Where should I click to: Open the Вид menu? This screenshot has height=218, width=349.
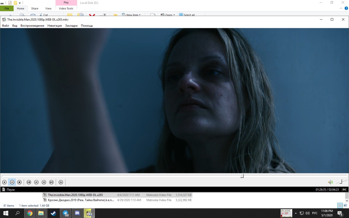click(x=15, y=26)
